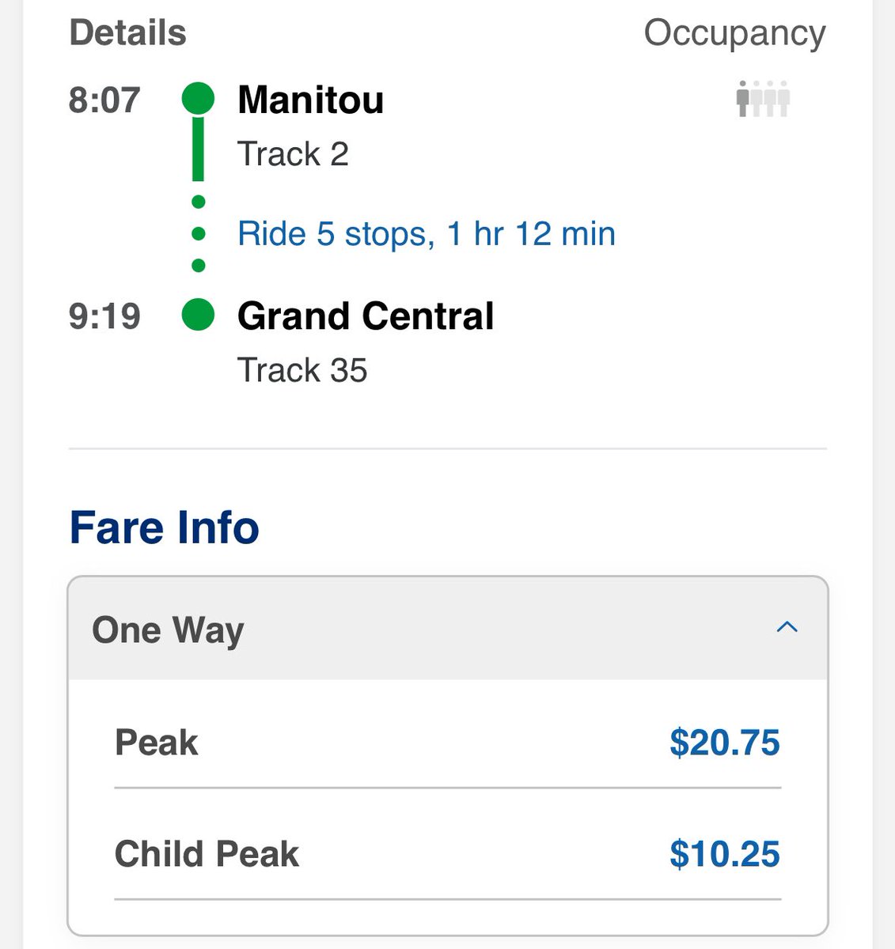This screenshot has height=949, width=895.
Task: Click the green Grand Central arrival dot
Action: [198, 314]
